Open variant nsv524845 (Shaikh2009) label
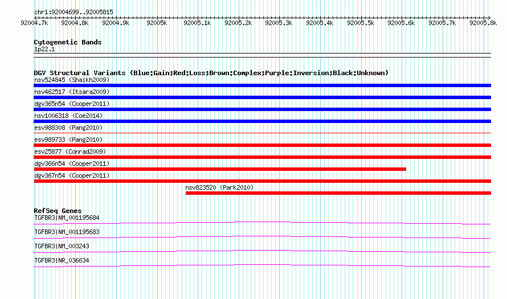This screenshot has height=299, width=507. click(x=72, y=80)
